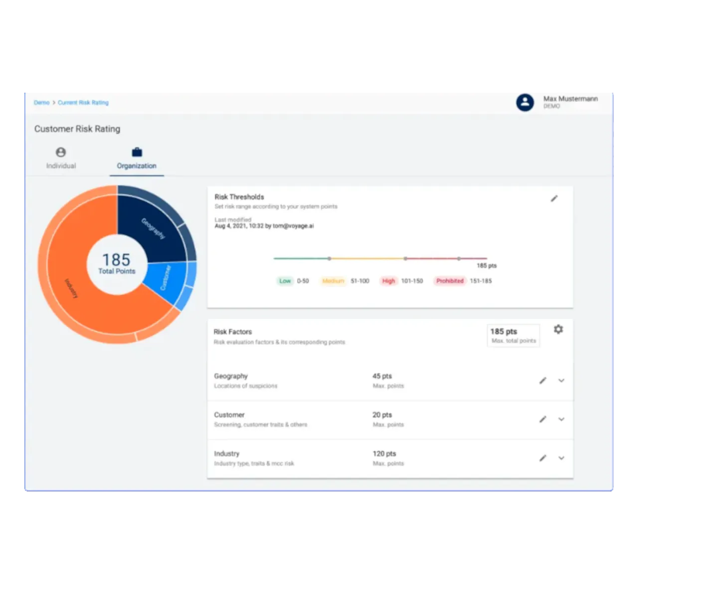Screen dimensions: 718x613
Task: Open Risk Factors settings gear
Action: pyautogui.click(x=558, y=329)
